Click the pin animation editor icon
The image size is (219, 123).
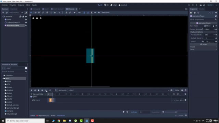tap(186, 90)
